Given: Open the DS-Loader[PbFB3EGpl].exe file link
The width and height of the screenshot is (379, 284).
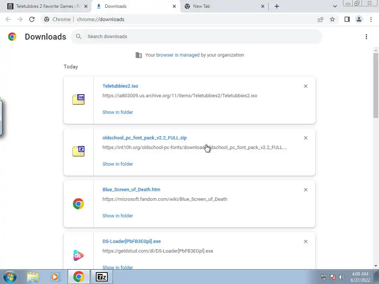Looking at the screenshot, I should [131, 241].
